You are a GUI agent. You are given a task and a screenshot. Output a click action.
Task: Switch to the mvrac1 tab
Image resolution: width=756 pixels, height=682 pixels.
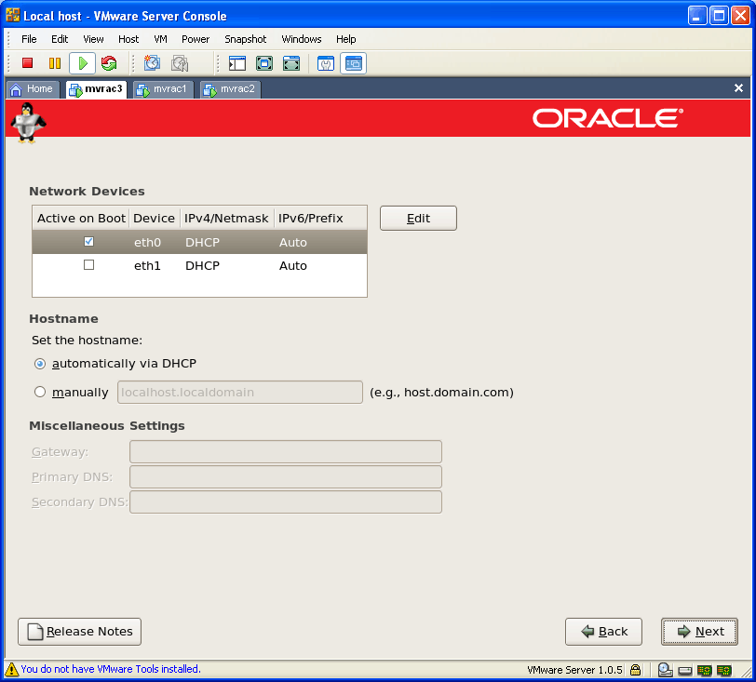[x=163, y=89]
